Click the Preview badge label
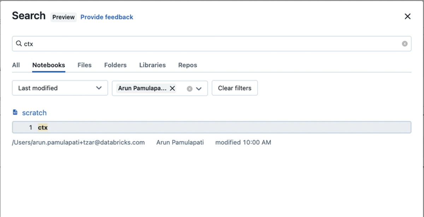This screenshot has width=424, height=217. click(64, 17)
